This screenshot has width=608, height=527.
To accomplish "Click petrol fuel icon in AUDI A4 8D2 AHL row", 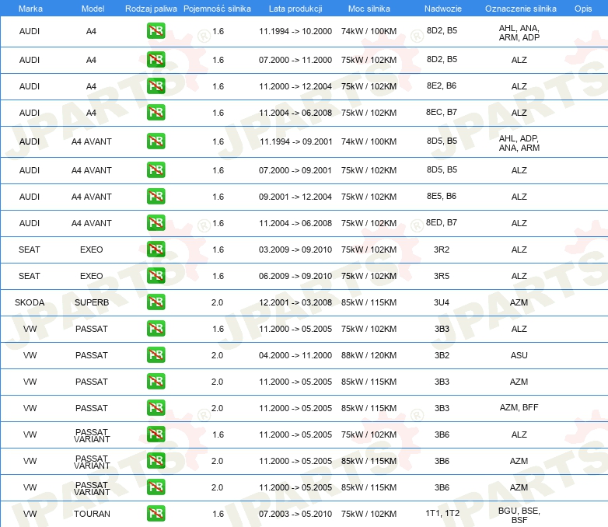I will pyautogui.click(x=155, y=30).
